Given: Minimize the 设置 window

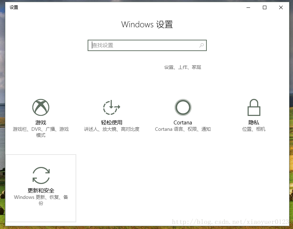Looking at the screenshot, I should click(248, 7).
